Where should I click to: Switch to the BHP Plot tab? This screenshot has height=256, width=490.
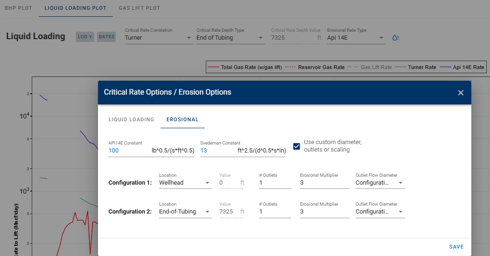[x=18, y=8]
